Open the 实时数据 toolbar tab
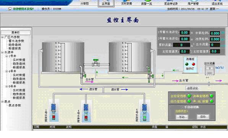 pyautogui.click(x=126, y=3)
